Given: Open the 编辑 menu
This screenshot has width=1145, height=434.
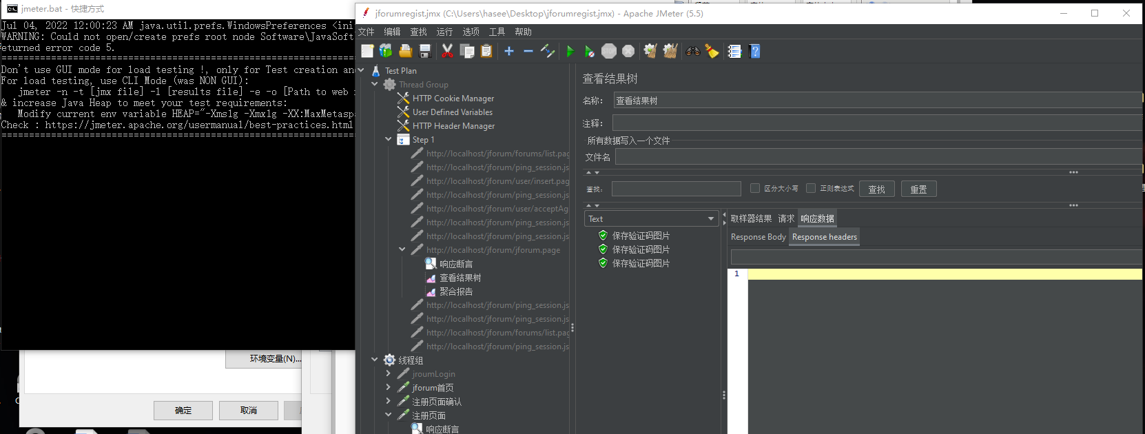Looking at the screenshot, I should click(393, 32).
